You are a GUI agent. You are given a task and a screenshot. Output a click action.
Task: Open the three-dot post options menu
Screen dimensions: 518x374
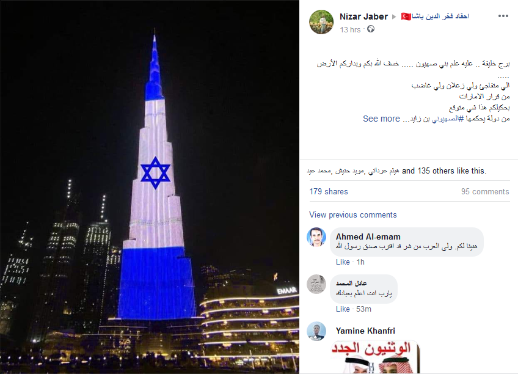pyautogui.click(x=503, y=16)
